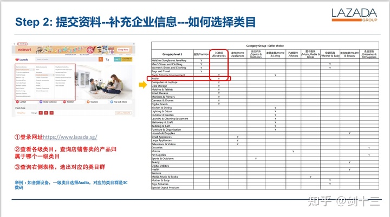390x217 pixels.
Task: Click the 汽摩配件/Motors column header
Action: coord(293,54)
